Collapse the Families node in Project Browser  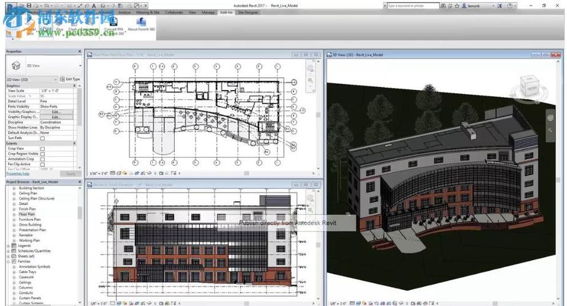[x=9, y=261]
